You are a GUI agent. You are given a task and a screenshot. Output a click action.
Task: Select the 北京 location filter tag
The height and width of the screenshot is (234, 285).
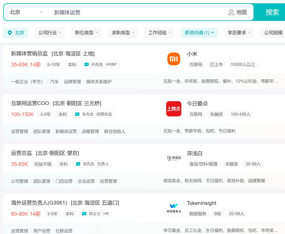pos(16,33)
